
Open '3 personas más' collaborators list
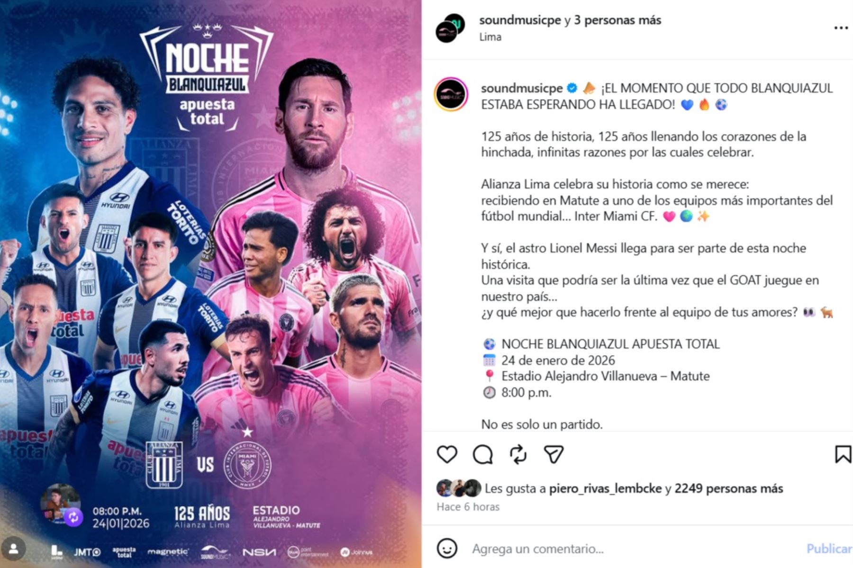[617, 20]
